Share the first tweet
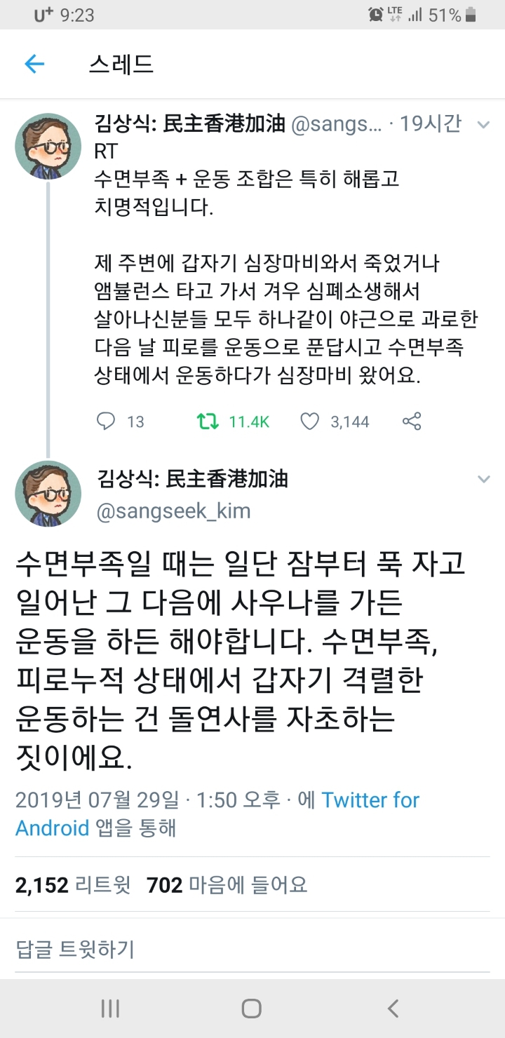Screen dimensions: 505x1038 pyautogui.click(x=412, y=421)
